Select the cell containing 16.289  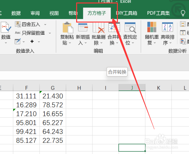point(26,105)
